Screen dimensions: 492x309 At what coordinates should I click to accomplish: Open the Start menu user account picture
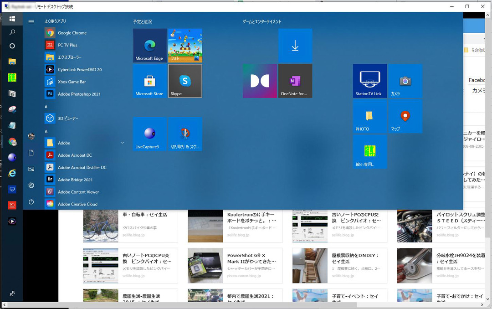coord(31,136)
